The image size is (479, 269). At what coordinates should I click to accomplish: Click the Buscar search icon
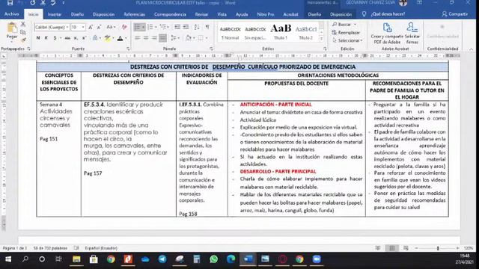[x=335, y=24]
